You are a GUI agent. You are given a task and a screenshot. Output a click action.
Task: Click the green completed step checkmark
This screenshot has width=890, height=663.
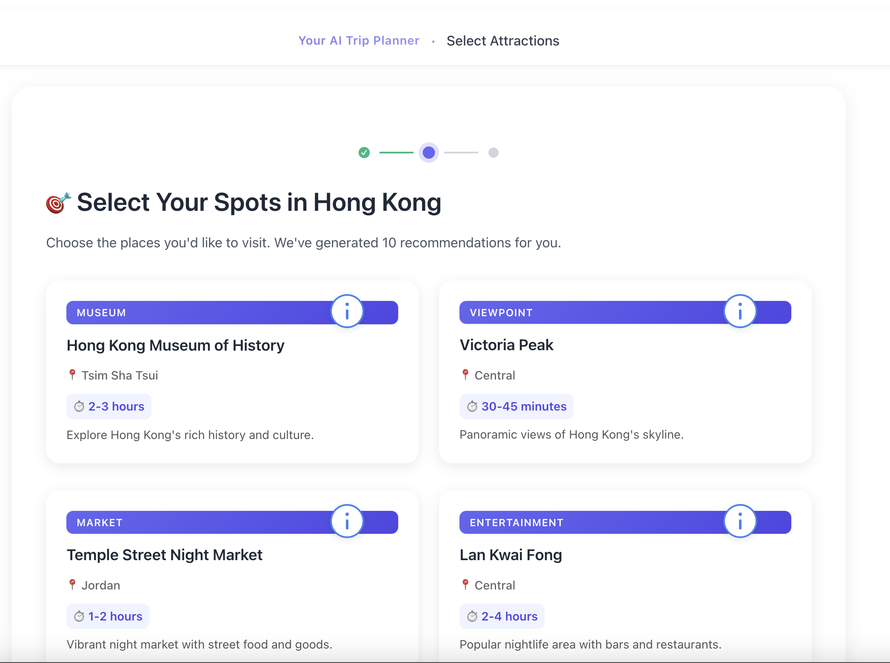(364, 153)
